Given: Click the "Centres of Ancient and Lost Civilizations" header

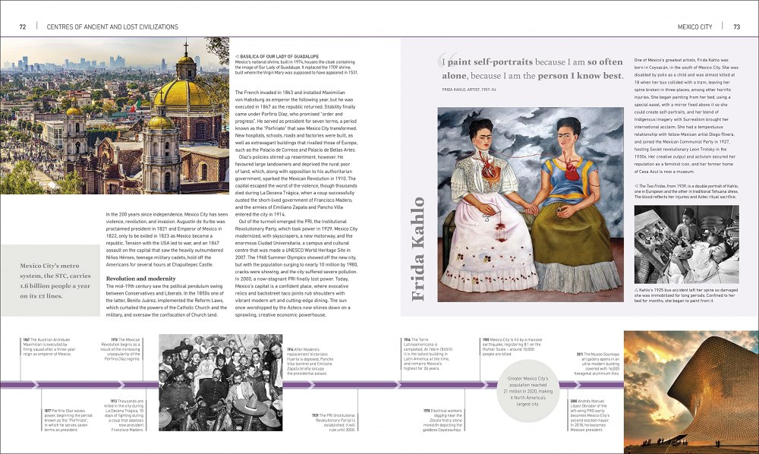Looking at the screenshot, I should (112, 27).
